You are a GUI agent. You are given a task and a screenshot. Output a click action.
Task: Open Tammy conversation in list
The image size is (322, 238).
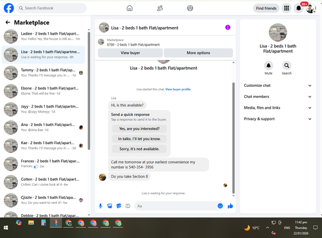point(43,73)
